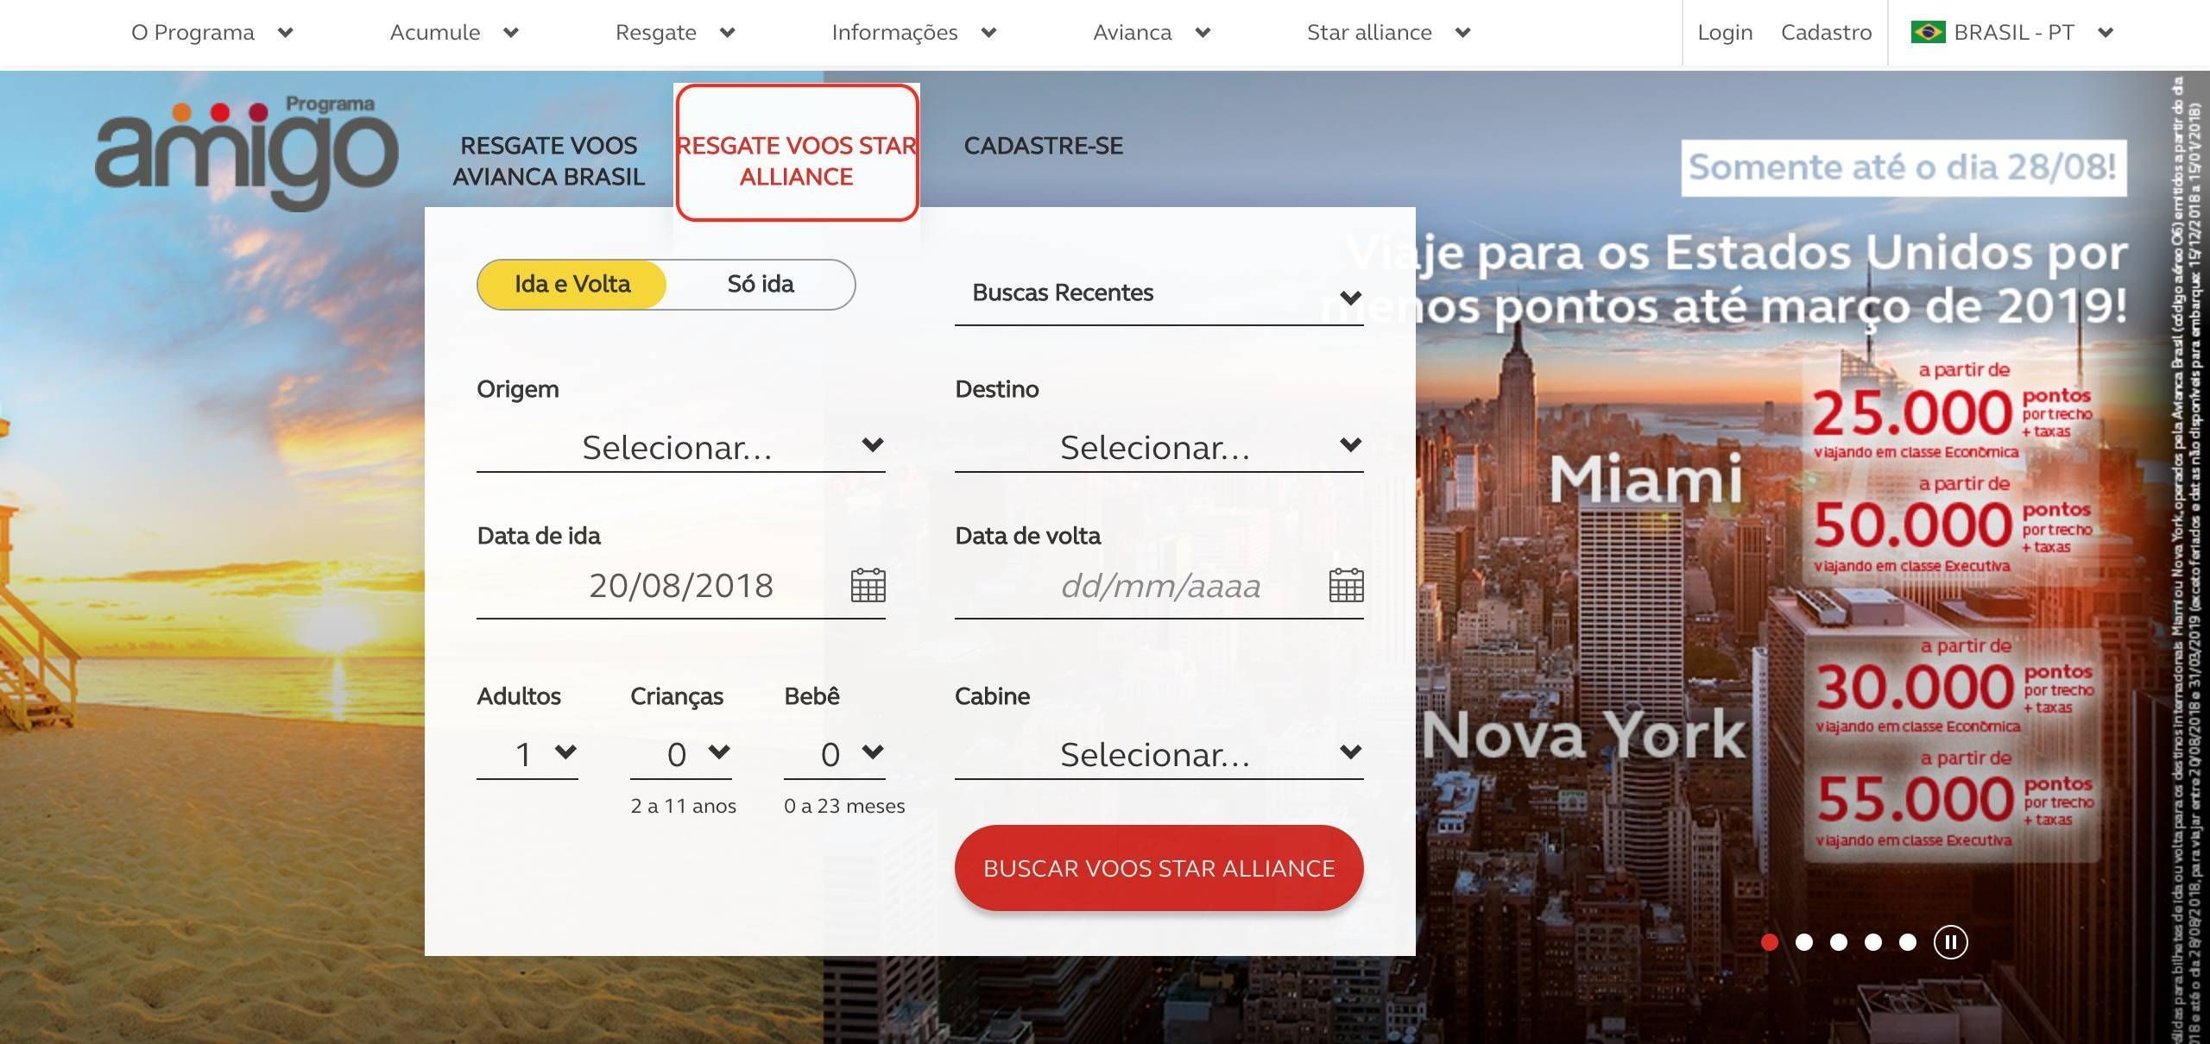Pause the banner carousel

pyautogui.click(x=1950, y=941)
